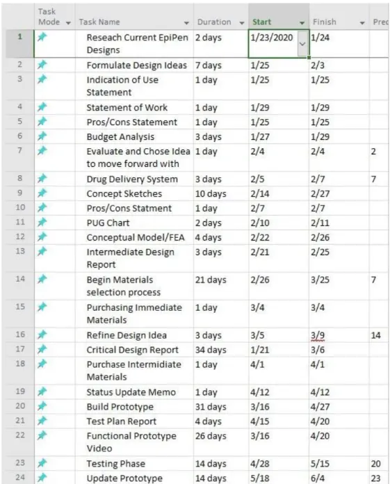Viewport: 390px width, 484px height.
Task: Click pin icon in Formulate Design Ideas row
Action: (42, 65)
